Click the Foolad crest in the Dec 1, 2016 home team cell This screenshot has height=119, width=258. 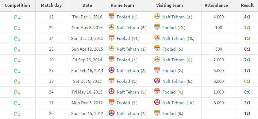tap(111, 16)
